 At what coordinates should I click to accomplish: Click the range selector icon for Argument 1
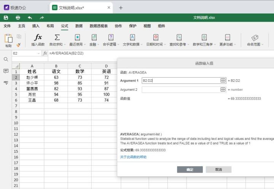click(x=223, y=80)
